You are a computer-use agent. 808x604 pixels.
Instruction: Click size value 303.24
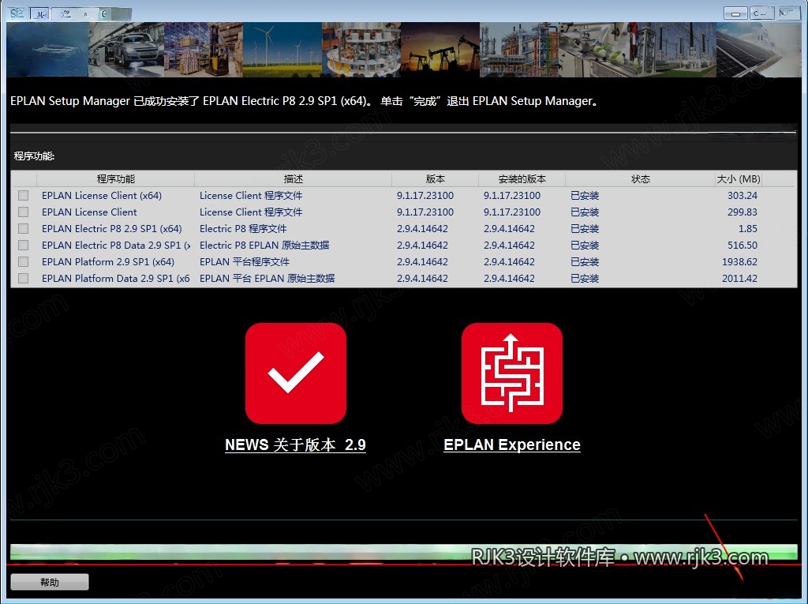point(742,196)
